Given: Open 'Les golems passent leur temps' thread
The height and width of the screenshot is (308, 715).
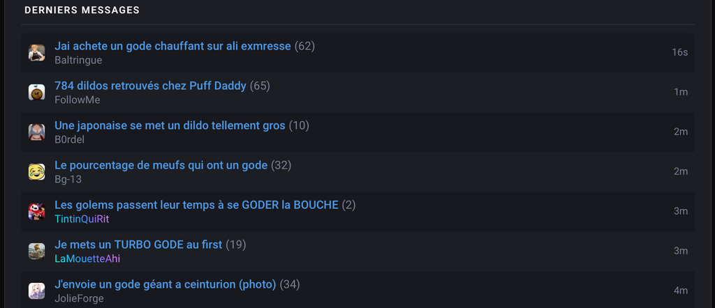Looking at the screenshot, I should coord(196,205).
